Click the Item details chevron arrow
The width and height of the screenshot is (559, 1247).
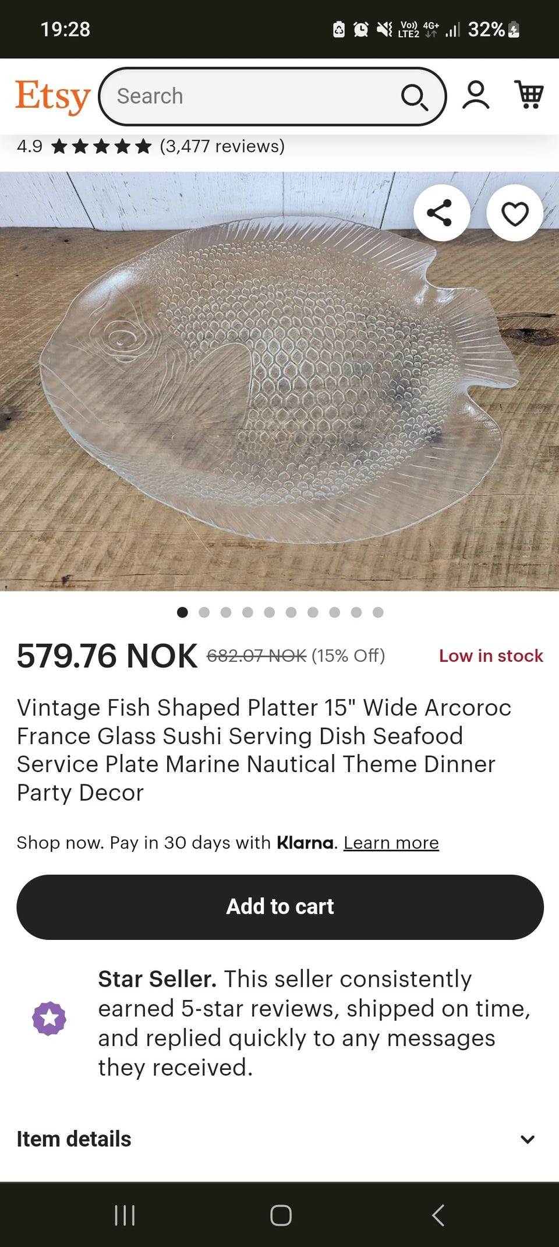coord(528,1140)
